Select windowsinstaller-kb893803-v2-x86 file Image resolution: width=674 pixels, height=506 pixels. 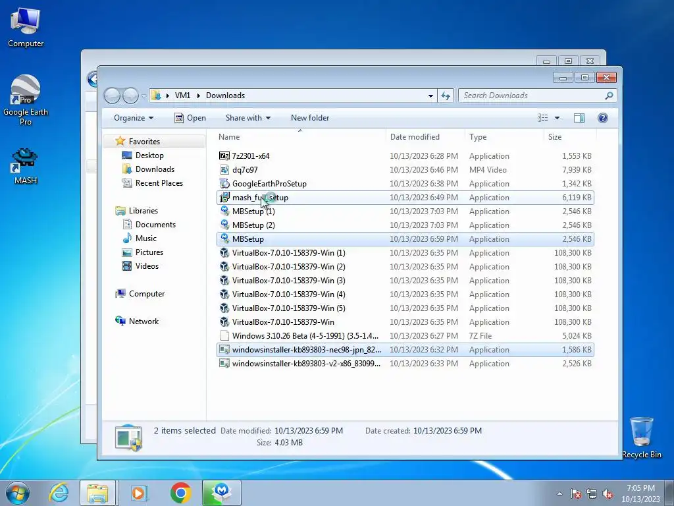[x=405, y=364]
